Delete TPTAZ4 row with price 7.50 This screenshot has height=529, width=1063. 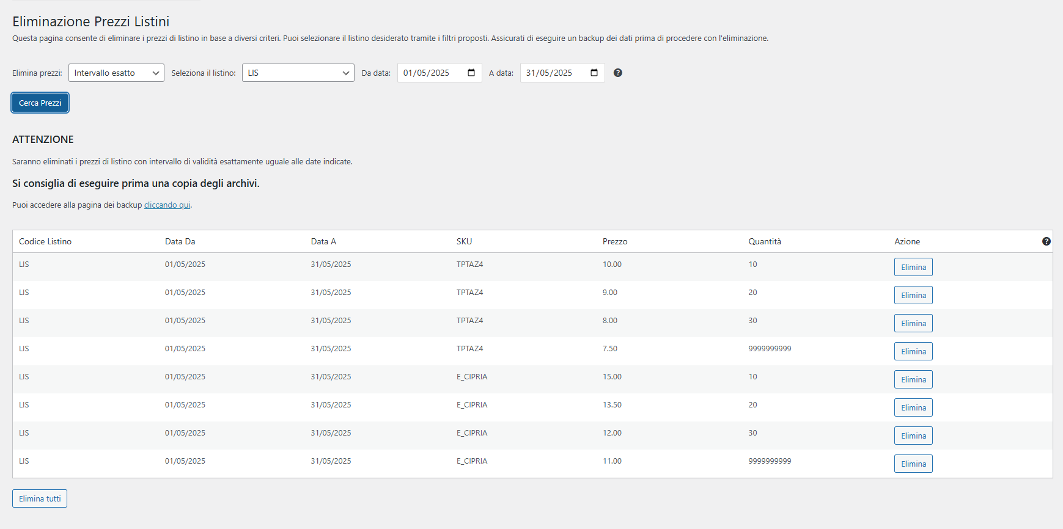tap(913, 351)
